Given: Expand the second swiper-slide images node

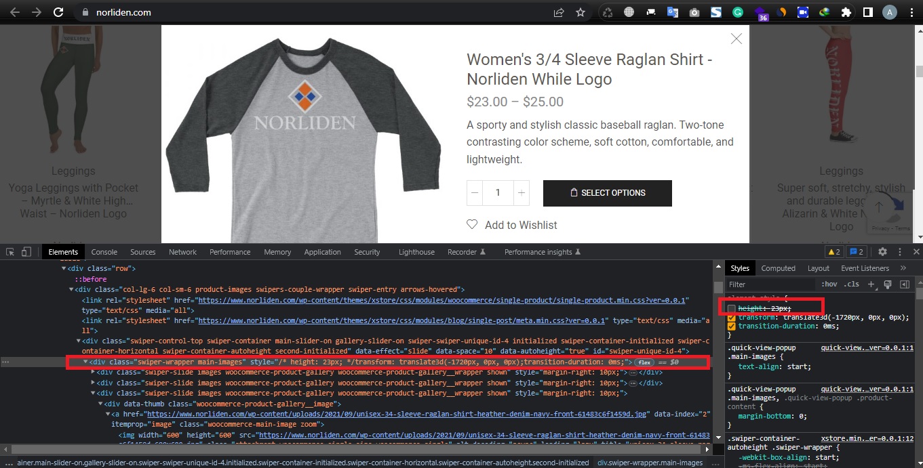Looking at the screenshot, I should [94, 383].
